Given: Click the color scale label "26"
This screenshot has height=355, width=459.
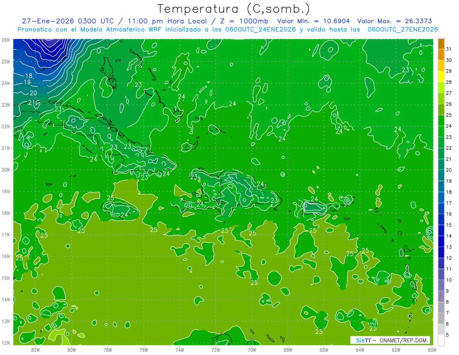Looking at the screenshot, I should pos(449,104).
